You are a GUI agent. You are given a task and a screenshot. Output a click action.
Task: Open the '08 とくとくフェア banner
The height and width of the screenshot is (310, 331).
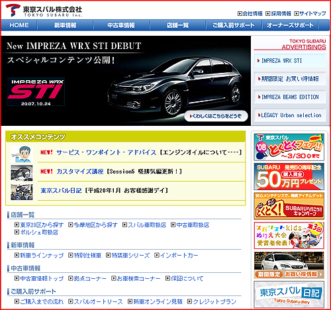coord(289,147)
